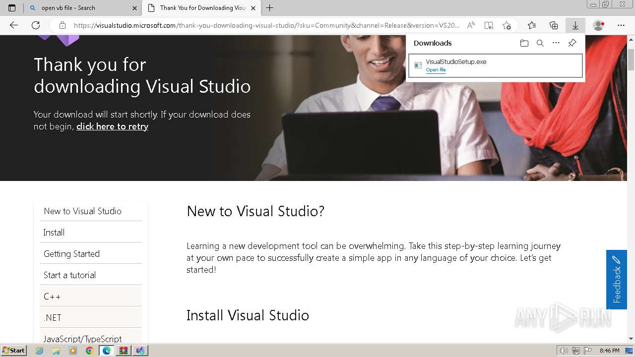
Task: Select 'Getting Started' in the sidebar
Action: (91, 253)
